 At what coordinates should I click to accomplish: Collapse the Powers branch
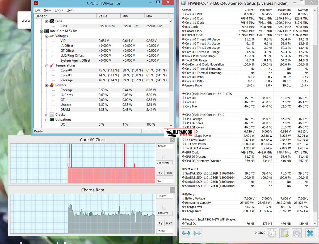[47, 85]
